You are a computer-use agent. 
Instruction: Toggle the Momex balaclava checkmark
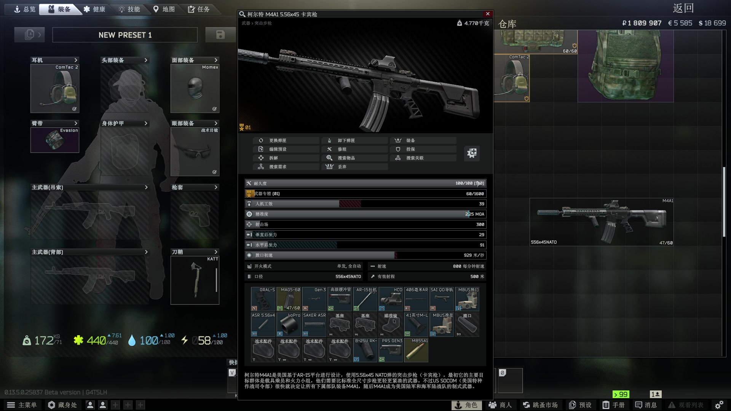point(214,109)
